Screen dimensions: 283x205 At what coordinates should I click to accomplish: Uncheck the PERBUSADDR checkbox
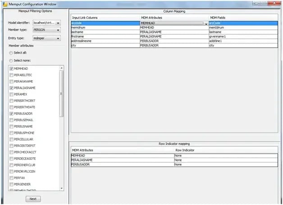pos(11,114)
